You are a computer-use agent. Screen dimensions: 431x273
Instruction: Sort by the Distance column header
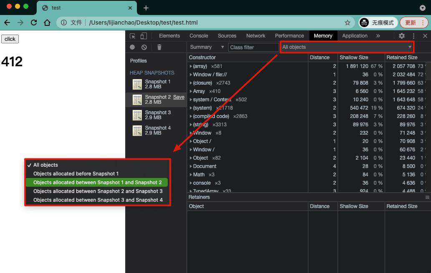click(323, 58)
